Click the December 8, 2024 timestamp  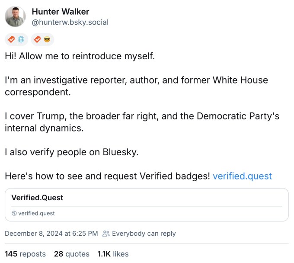(51, 234)
